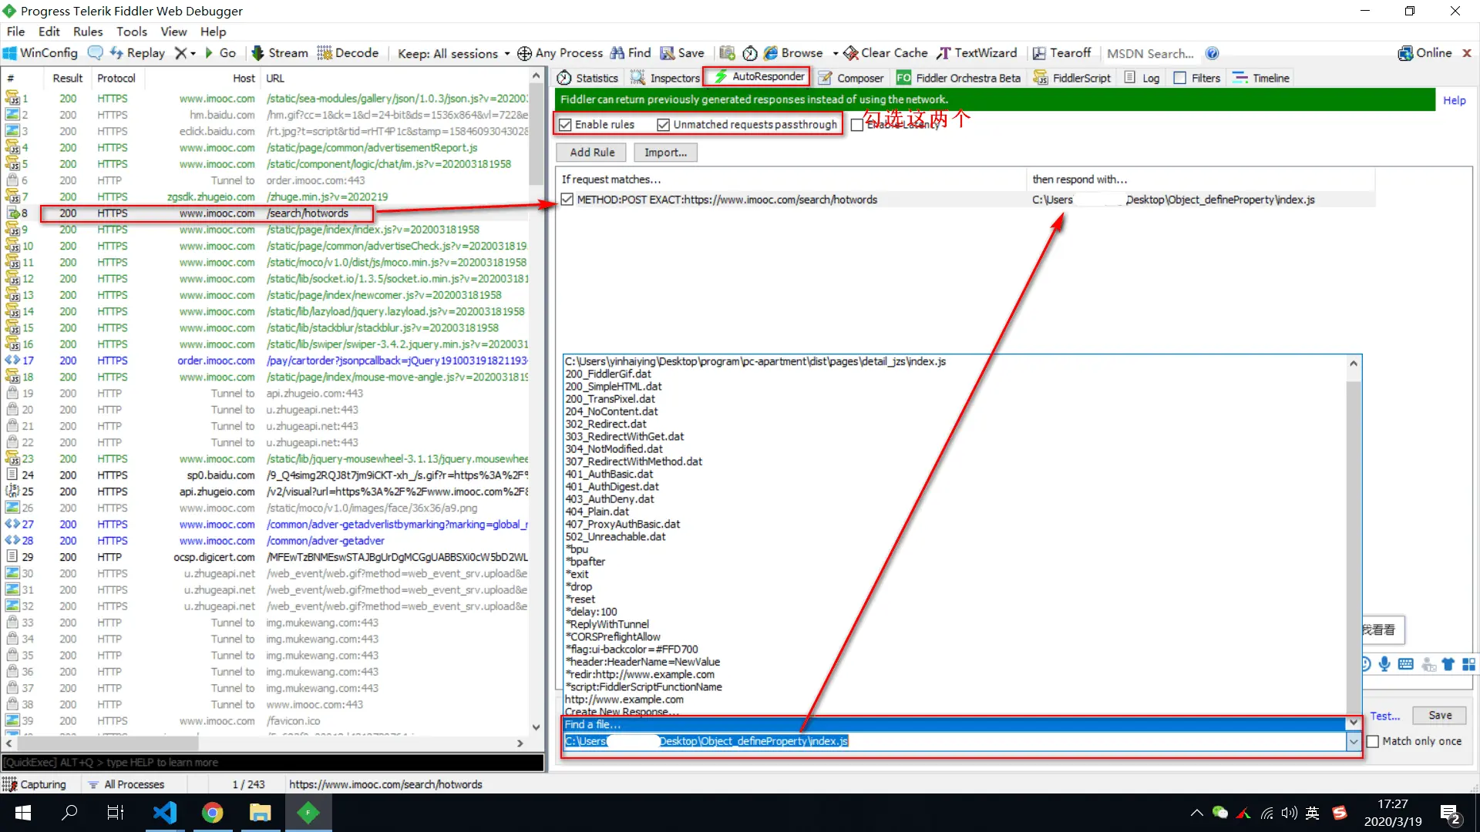Click the WinConfig toolbar icon
This screenshot has width=1480, height=832.
tap(10, 53)
